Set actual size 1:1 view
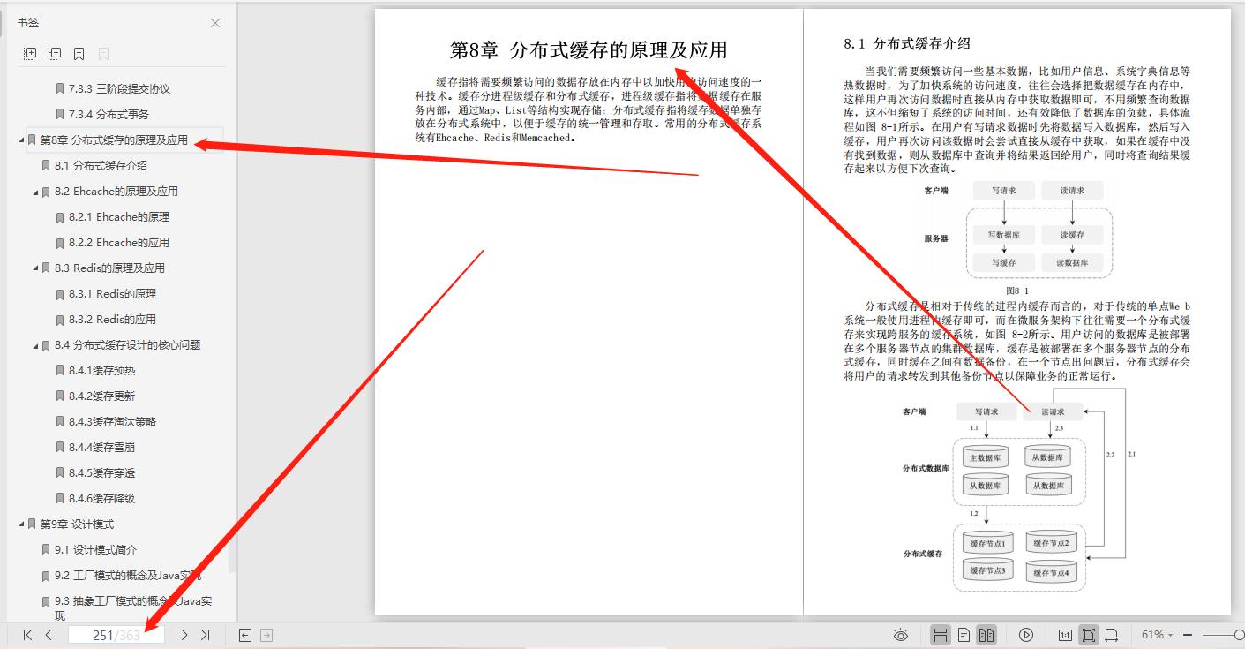This screenshot has height=649, width=1245. (1065, 635)
